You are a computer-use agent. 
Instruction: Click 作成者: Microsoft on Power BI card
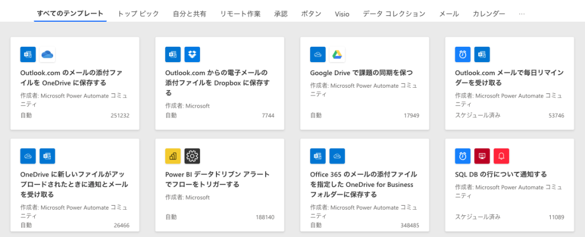[x=187, y=197]
